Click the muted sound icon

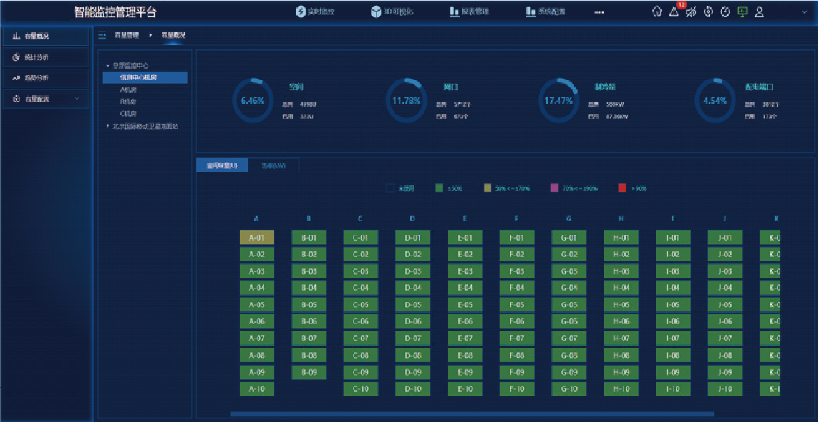click(691, 11)
